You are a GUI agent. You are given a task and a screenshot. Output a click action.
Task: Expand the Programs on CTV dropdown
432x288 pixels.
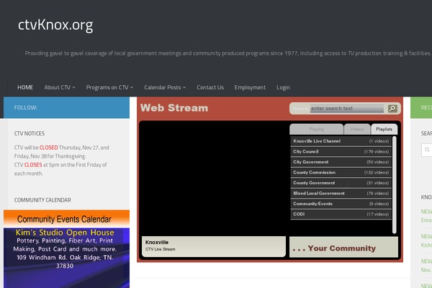tap(109, 87)
